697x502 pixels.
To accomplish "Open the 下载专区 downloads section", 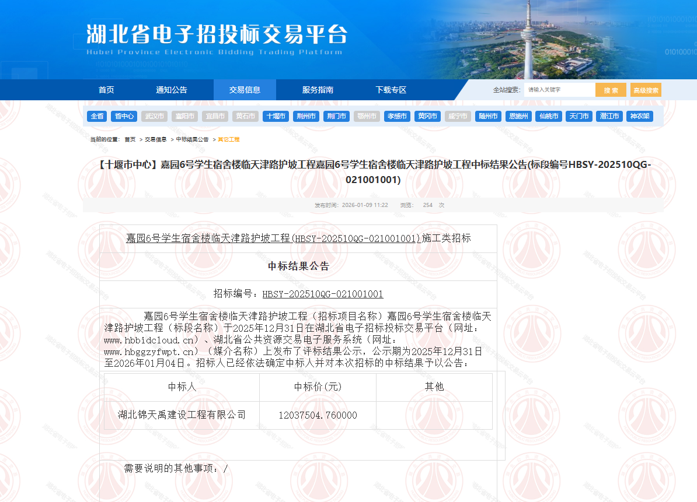I will [391, 90].
